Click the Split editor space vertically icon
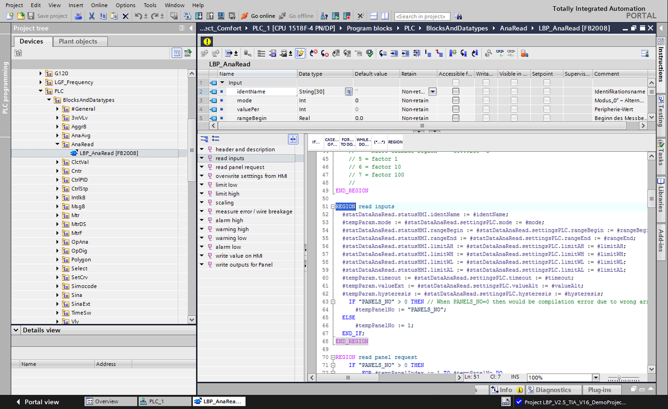 click(385, 16)
